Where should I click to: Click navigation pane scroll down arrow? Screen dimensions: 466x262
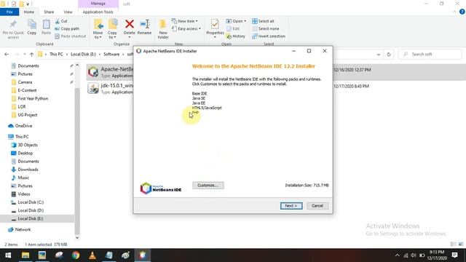tap(77, 238)
